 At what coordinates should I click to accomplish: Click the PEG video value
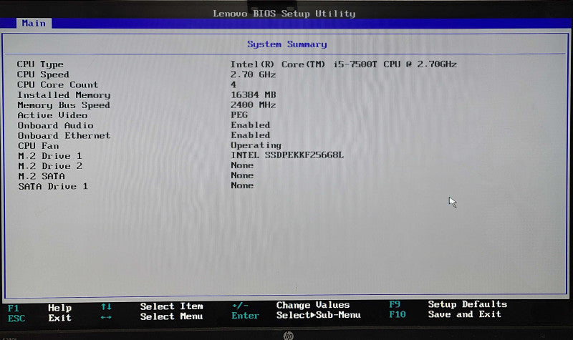(x=239, y=115)
